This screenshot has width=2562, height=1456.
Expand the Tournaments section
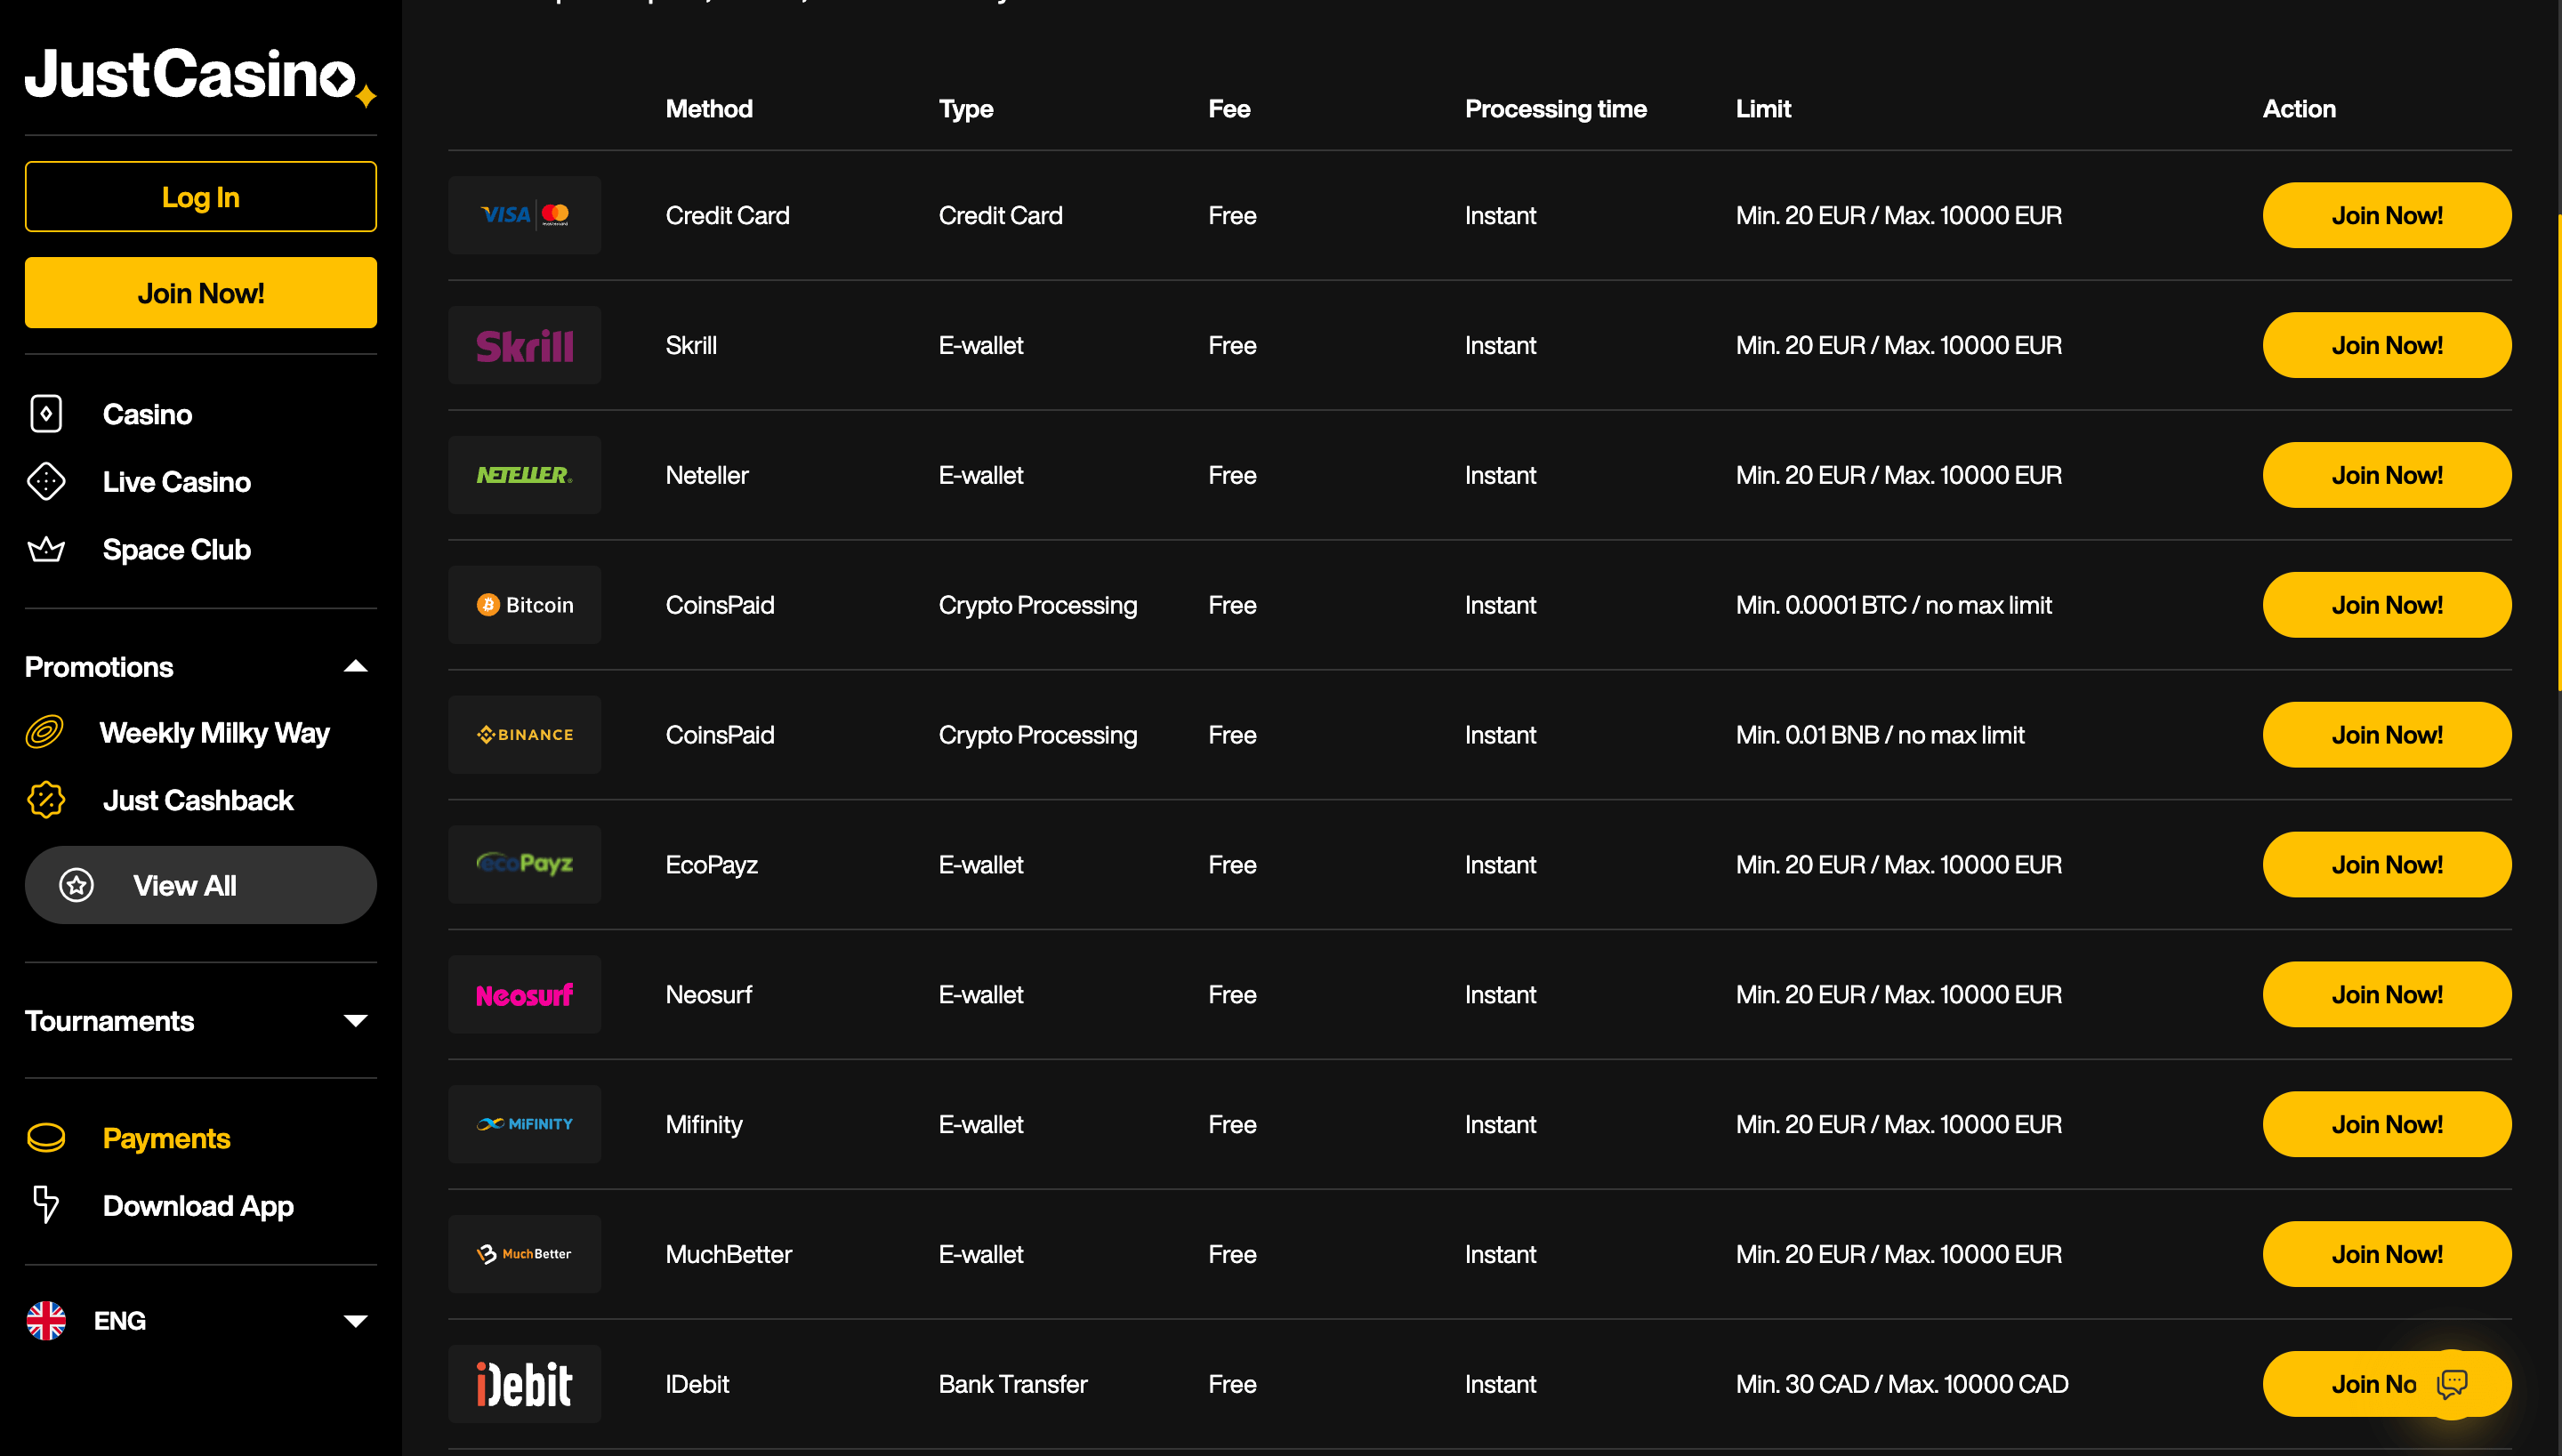(x=355, y=1021)
